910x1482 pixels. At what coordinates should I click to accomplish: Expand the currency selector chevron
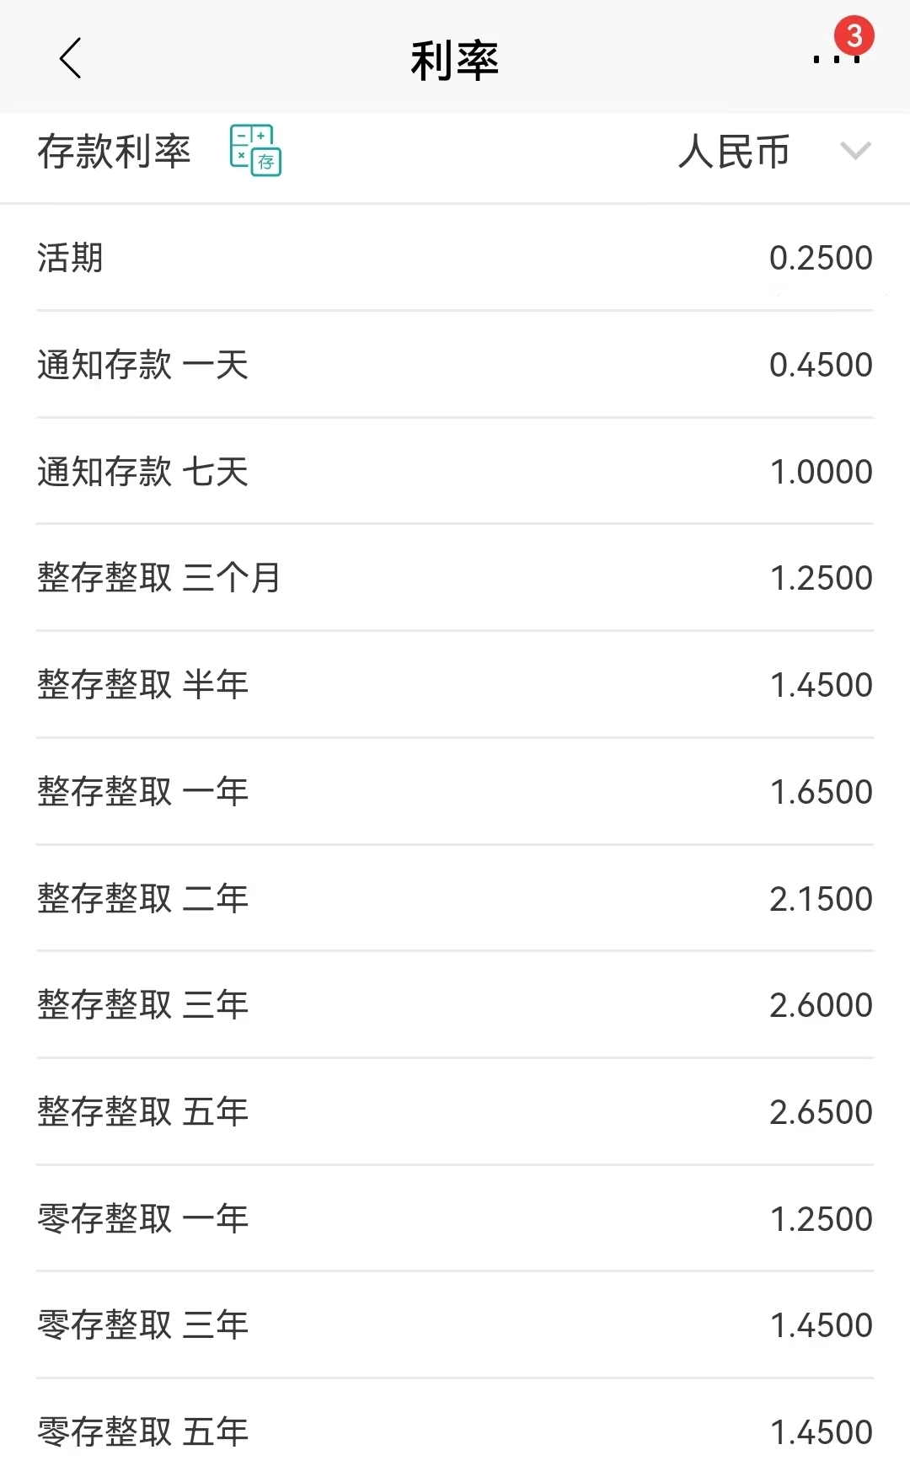tap(855, 153)
